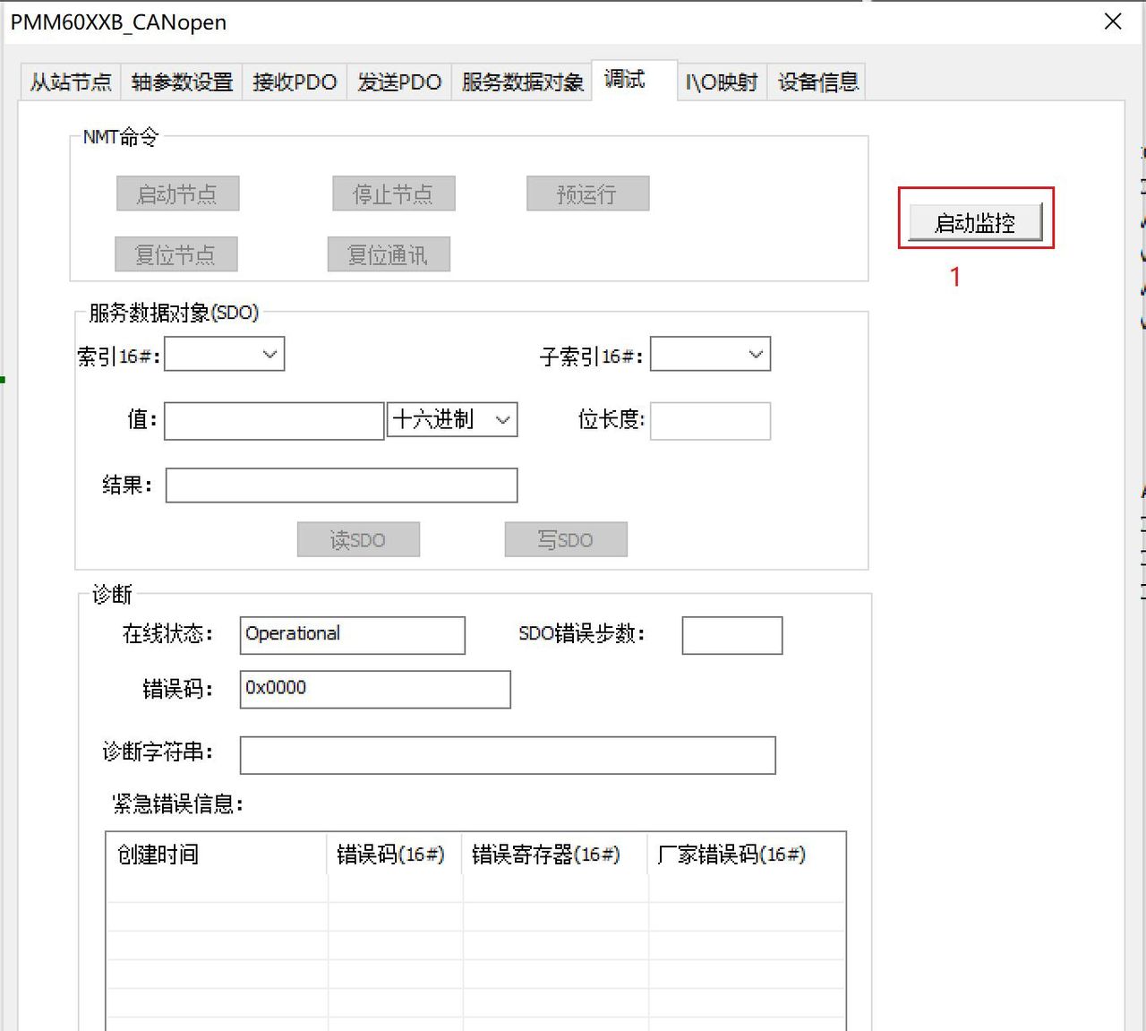Viewport: 1146px width, 1031px height.
Task: Click the 位长度 bit length field
Action: pos(710,420)
